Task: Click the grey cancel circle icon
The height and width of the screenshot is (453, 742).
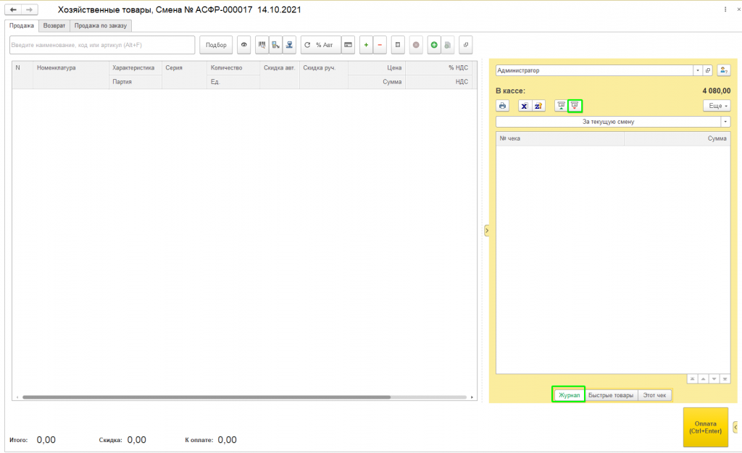Action: [416, 45]
